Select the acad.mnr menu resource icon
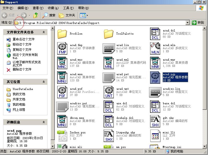Image resolution: width=208 pixels, height=155 pixels. (x=155, y=63)
